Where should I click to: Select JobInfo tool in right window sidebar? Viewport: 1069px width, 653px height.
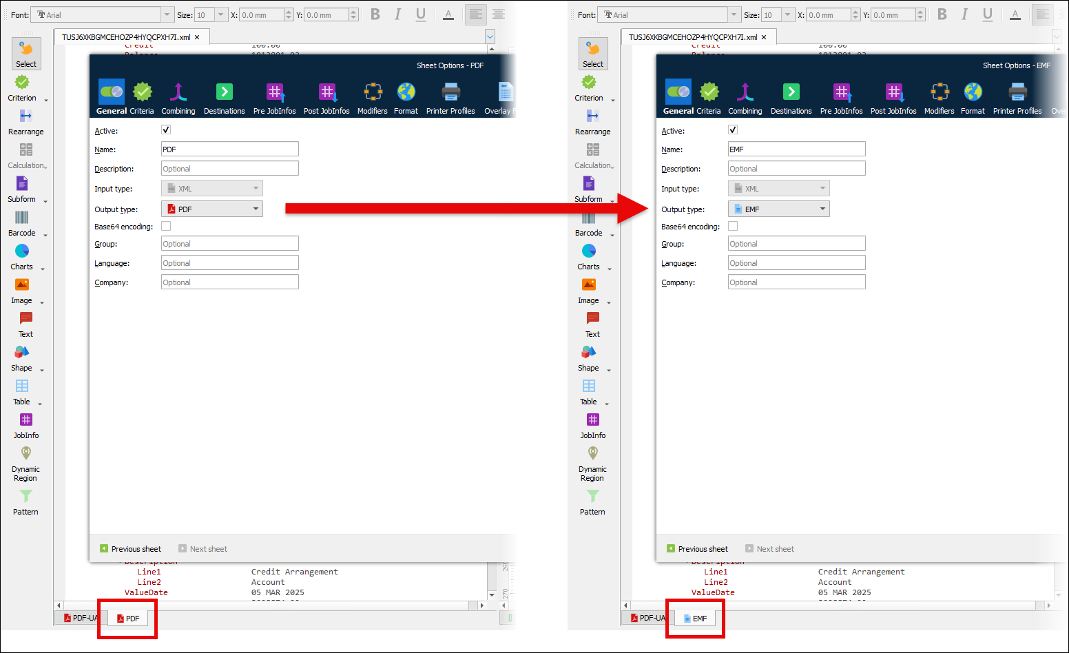point(592,426)
